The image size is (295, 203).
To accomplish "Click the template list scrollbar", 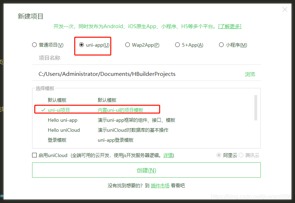I will click(255, 108).
